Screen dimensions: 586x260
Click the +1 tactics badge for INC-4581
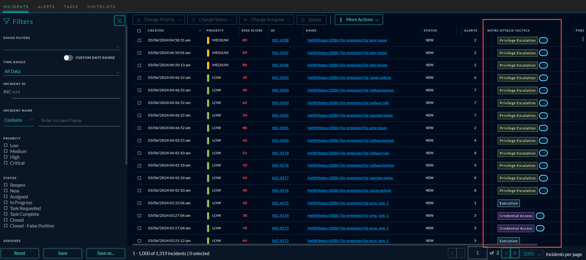543,128
